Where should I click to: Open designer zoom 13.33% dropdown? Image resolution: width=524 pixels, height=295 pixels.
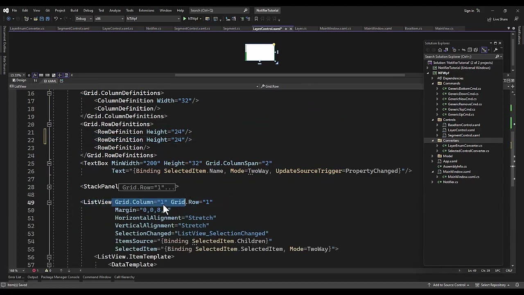tap(18, 75)
